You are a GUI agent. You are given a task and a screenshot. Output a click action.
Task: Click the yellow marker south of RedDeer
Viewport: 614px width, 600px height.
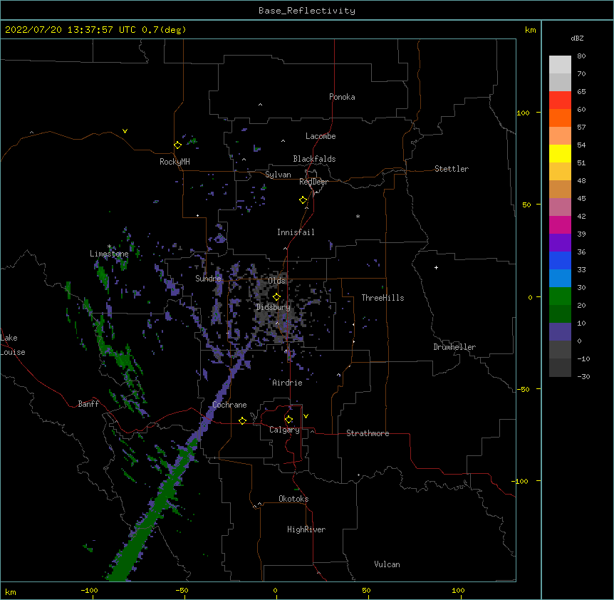[x=303, y=200]
